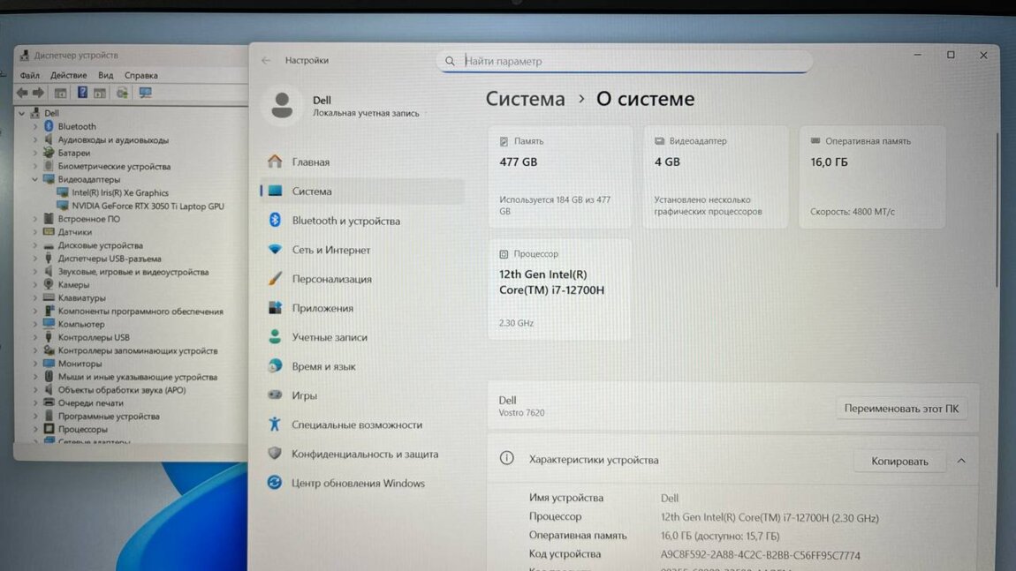Open Сеть и Интернет settings section
Screen dimensions: 1016x571
(x=330, y=250)
